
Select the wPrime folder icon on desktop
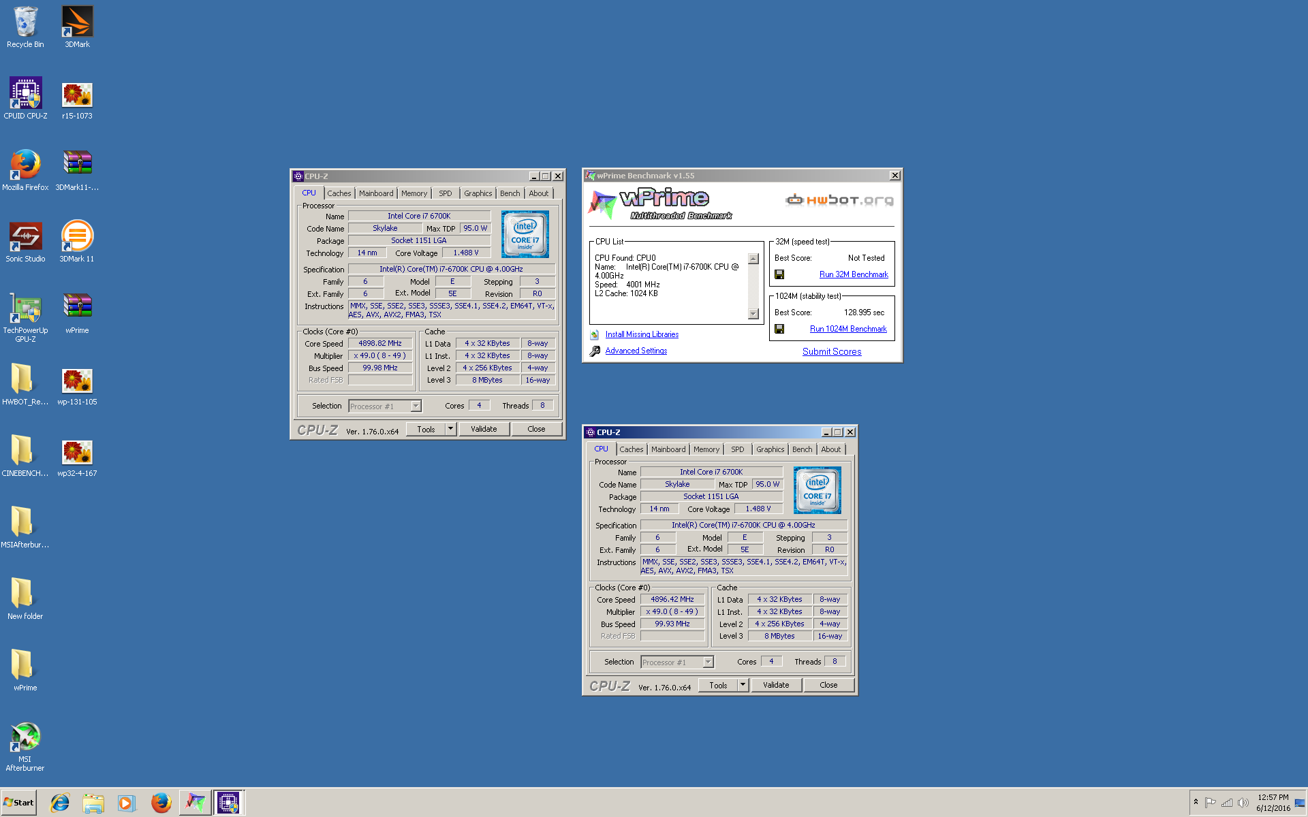click(x=25, y=671)
